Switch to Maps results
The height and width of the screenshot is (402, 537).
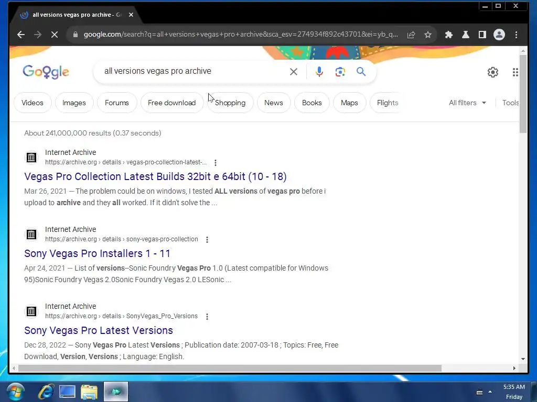point(349,103)
